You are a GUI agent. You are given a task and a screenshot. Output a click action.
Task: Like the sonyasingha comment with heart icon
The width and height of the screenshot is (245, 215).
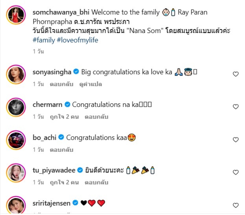click(x=236, y=74)
